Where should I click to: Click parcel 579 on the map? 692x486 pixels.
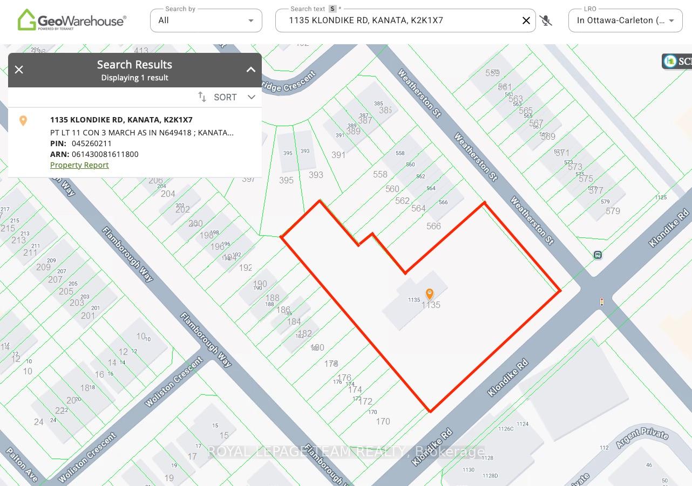click(613, 211)
